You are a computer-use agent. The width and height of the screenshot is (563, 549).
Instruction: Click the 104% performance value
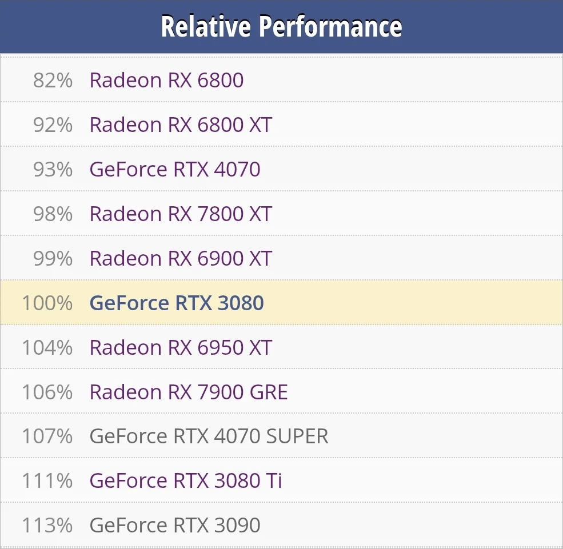pyautogui.click(x=47, y=348)
